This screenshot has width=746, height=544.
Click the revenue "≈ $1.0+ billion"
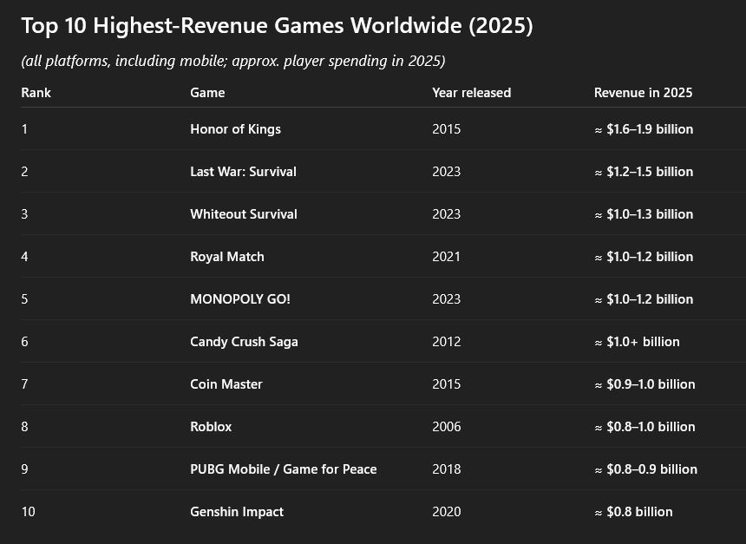click(637, 342)
